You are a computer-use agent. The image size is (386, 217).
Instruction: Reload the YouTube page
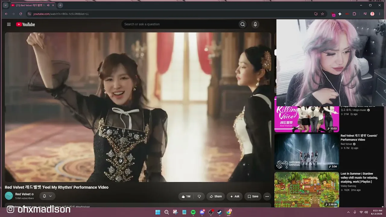pyautogui.click(x=21, y=14)
